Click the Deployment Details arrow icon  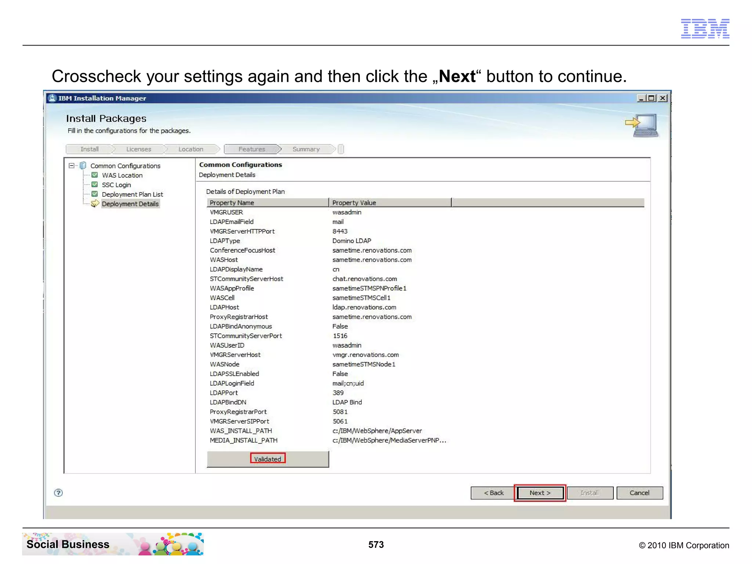[95, 203]
